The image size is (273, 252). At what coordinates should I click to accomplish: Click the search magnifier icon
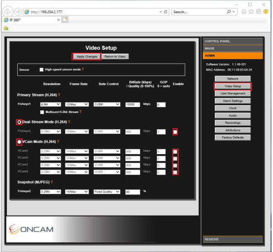(229, 12)
